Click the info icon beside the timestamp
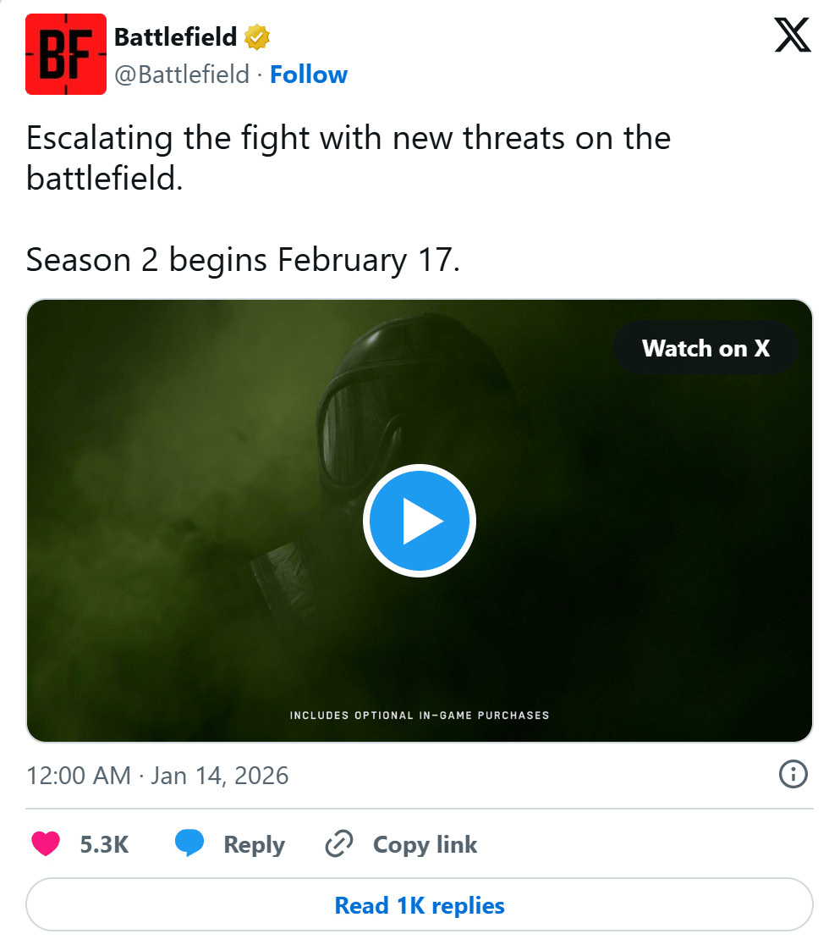Viewport: 829px width, 945px height. click(x=793, y=775)
